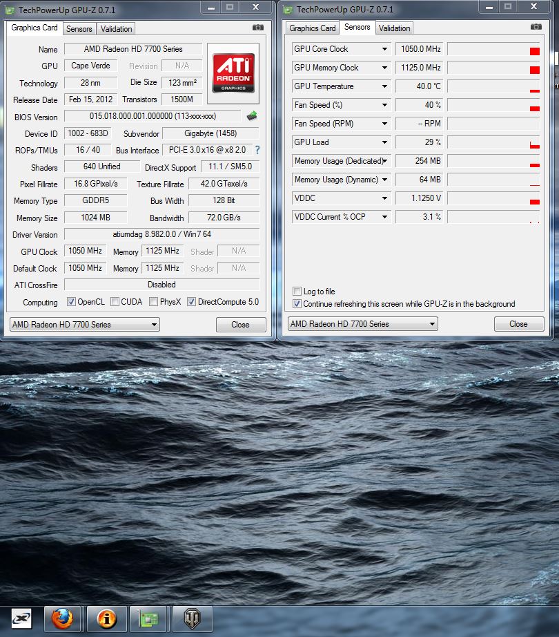
Task: Click Close button in left GPU-Z window
Action: coord(241,325)
